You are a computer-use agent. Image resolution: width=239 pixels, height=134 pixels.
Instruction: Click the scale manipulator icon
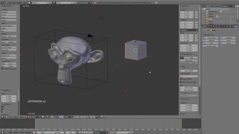point(63,117)
